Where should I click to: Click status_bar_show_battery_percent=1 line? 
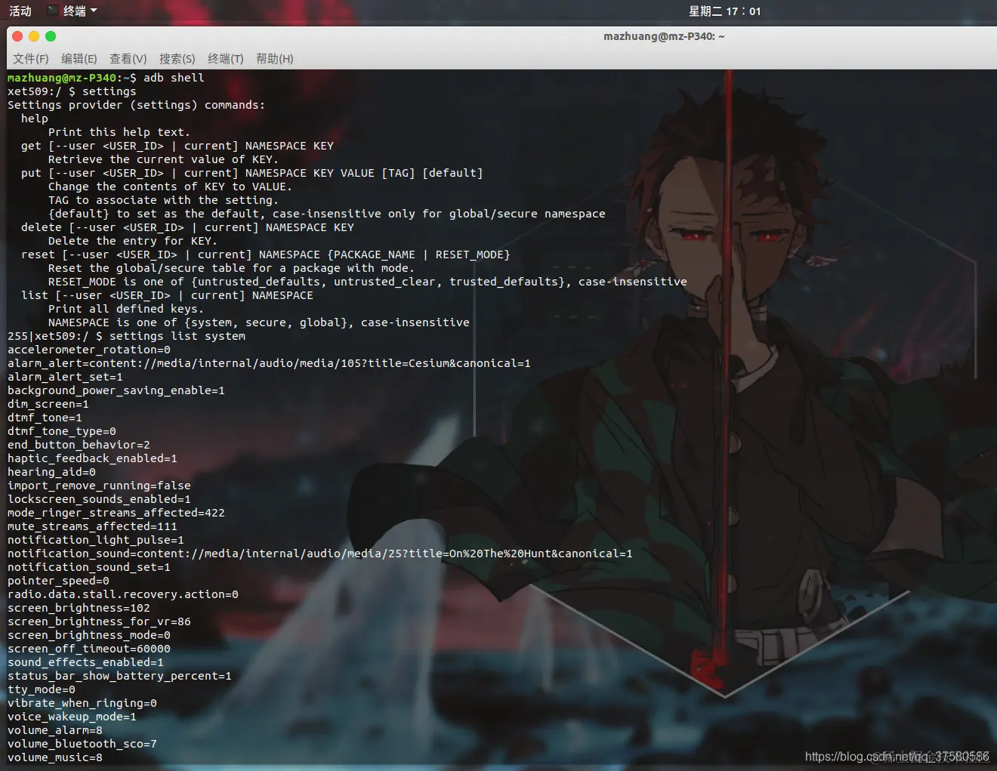coord(119,676)
